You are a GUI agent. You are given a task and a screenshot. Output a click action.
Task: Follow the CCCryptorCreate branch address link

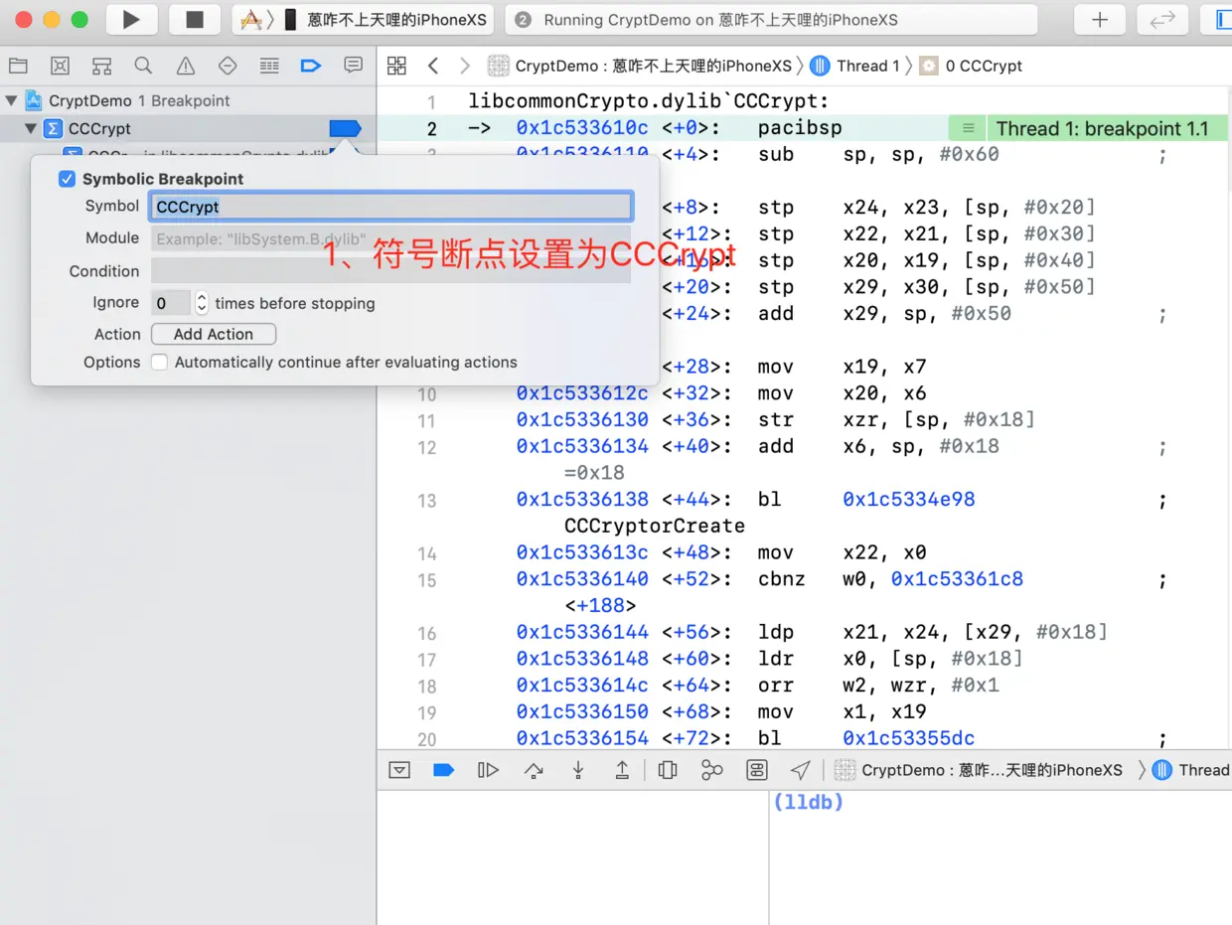tap(908, 499)
